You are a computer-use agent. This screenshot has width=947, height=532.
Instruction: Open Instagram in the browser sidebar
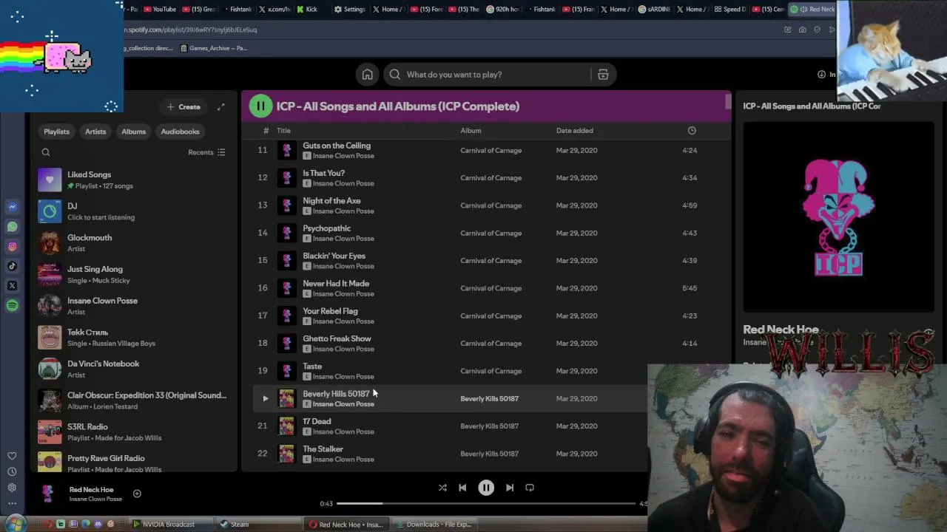(x=13, y=247)
